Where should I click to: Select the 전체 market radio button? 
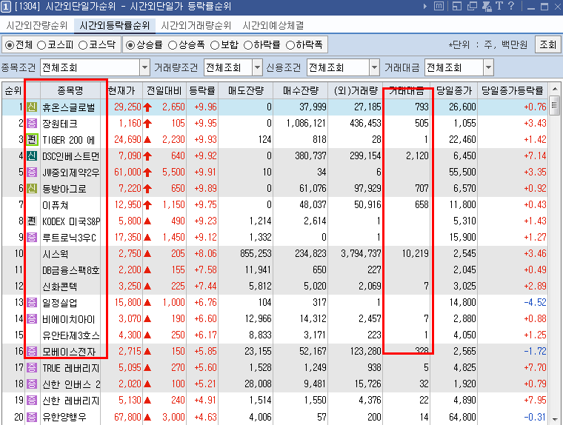coord(10,45)
